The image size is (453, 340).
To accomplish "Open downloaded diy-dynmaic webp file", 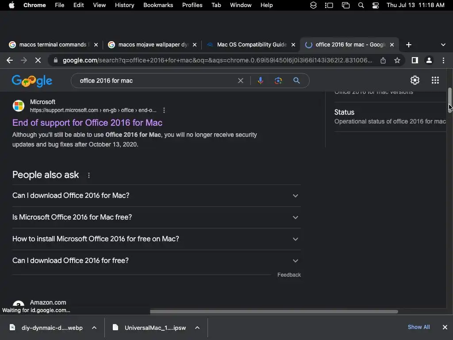I will [46, 328].
